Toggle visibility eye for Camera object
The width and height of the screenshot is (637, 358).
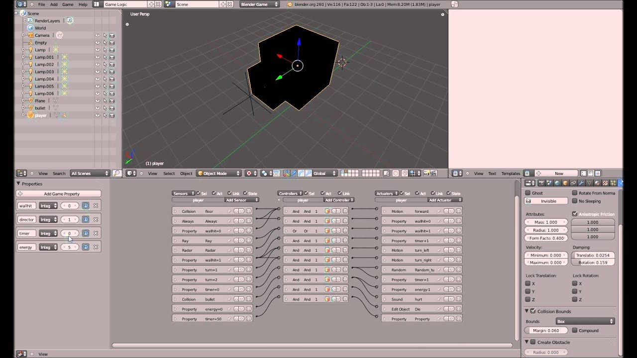click(x=98, y=35)
